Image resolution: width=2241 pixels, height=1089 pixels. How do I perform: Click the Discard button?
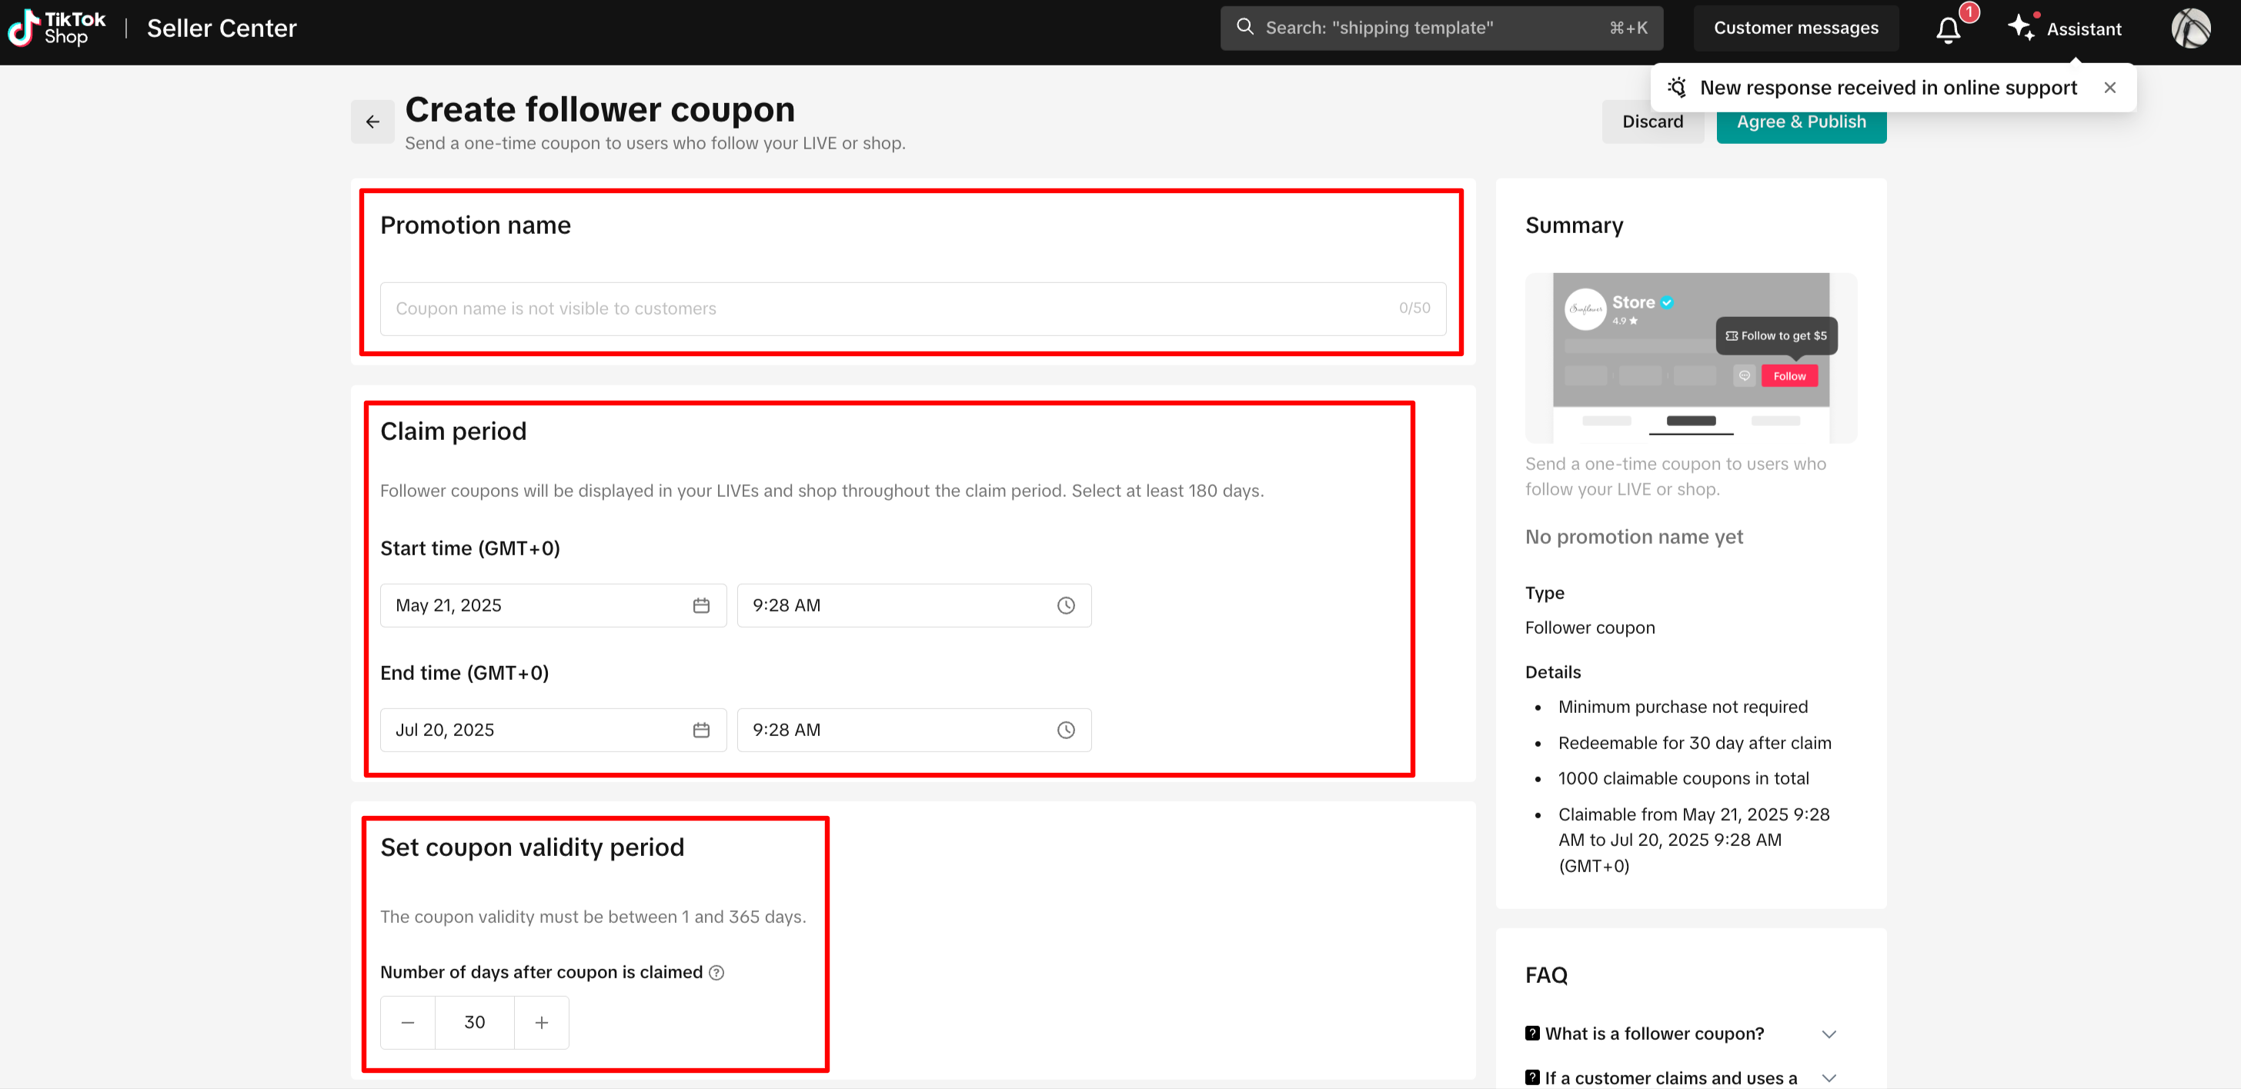[x=1652, y=127]
